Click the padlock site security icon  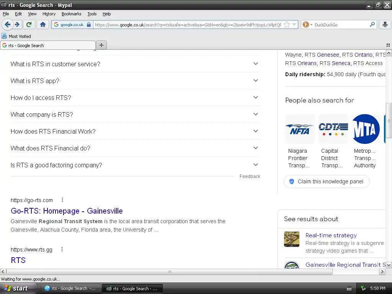[89, 24]
